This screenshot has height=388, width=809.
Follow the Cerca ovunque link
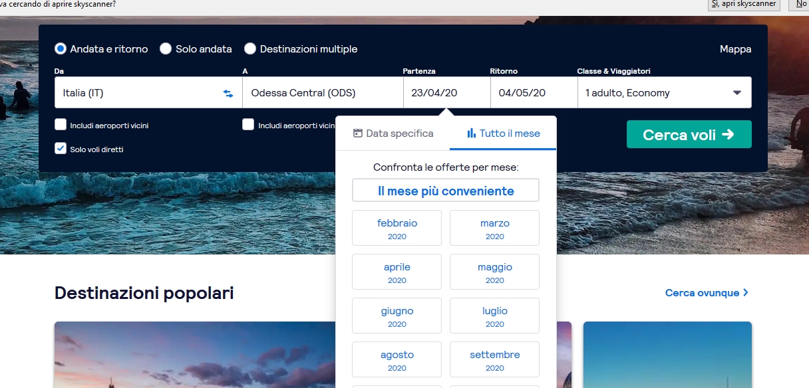pyautogui.click(x=707, y=293)
